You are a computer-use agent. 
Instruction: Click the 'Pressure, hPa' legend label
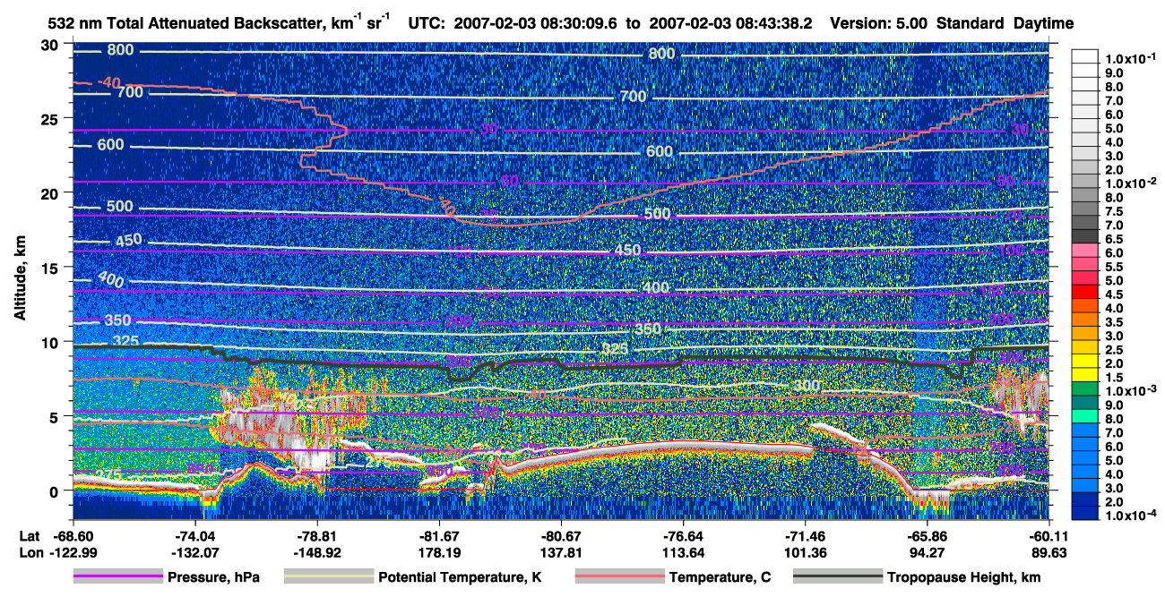(x=213, y=577)
